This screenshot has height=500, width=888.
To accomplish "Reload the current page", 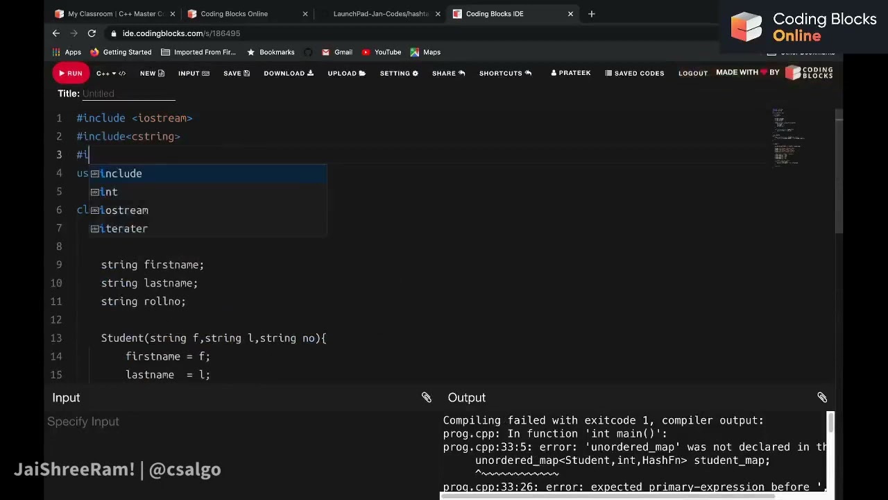I will point(92,33).
